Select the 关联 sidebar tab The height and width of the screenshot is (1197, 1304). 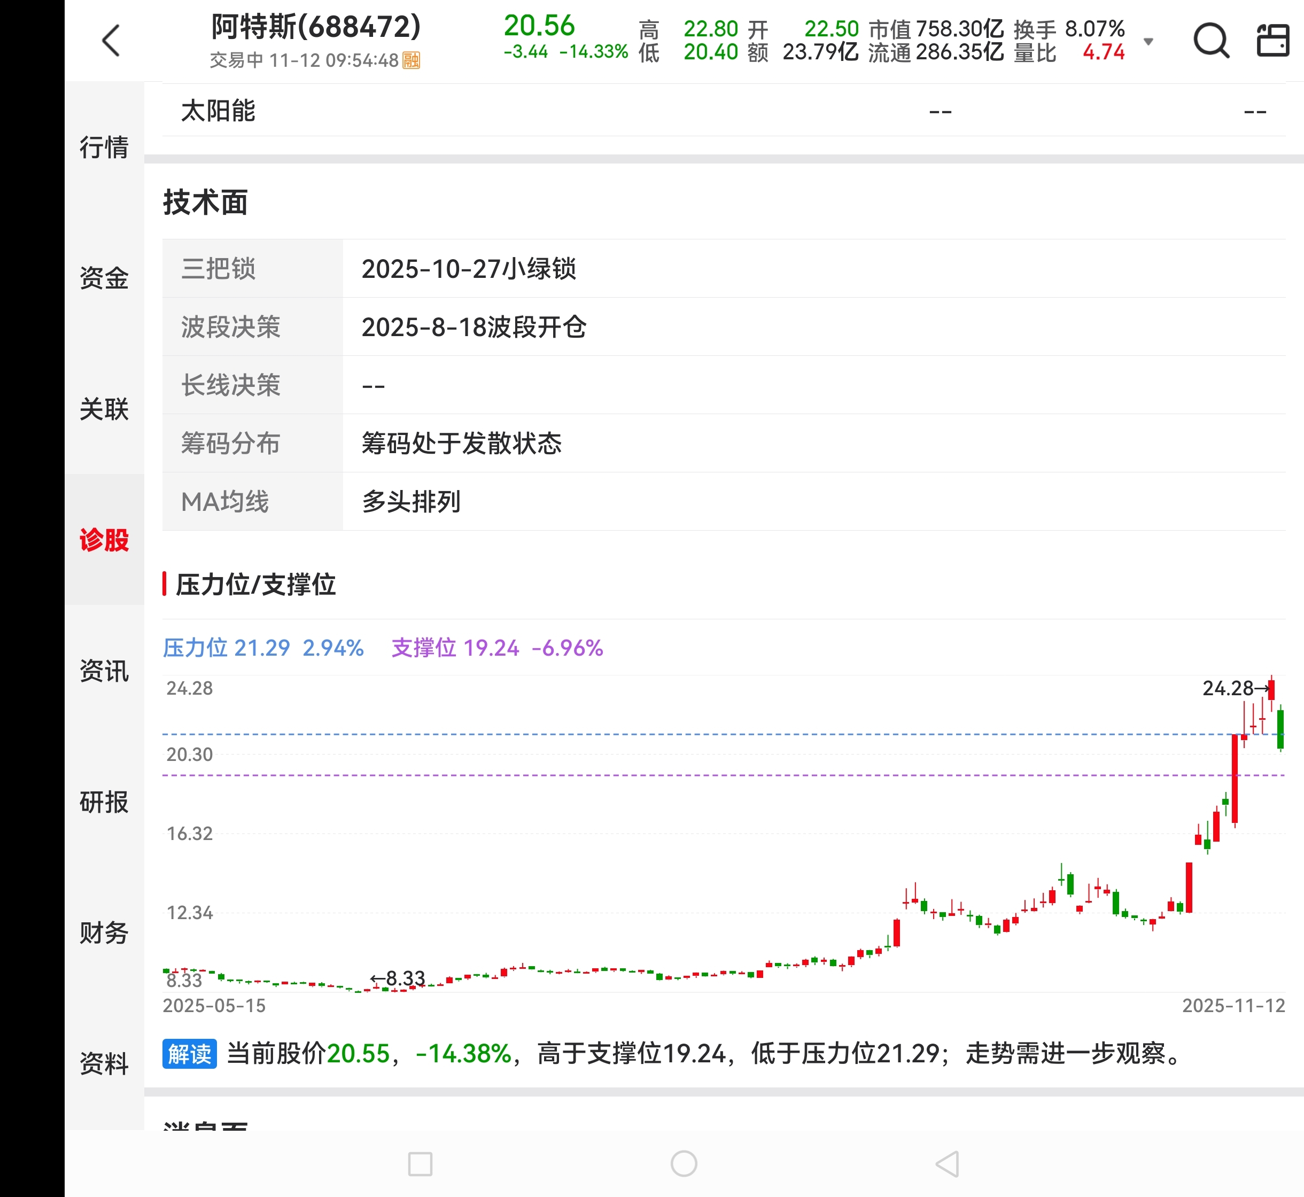pos(104,409)
